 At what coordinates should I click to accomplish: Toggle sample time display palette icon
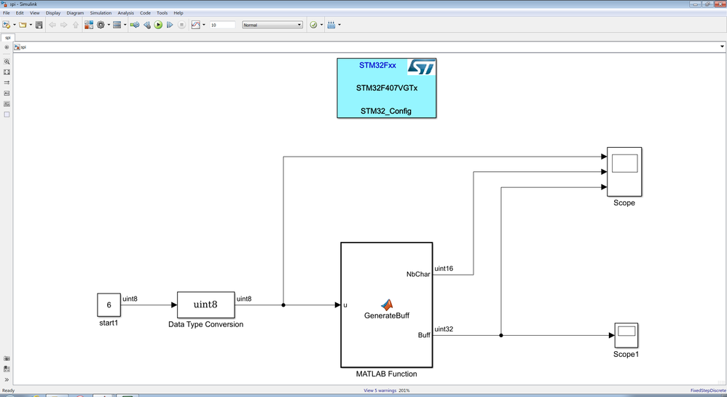pos(7,82)
